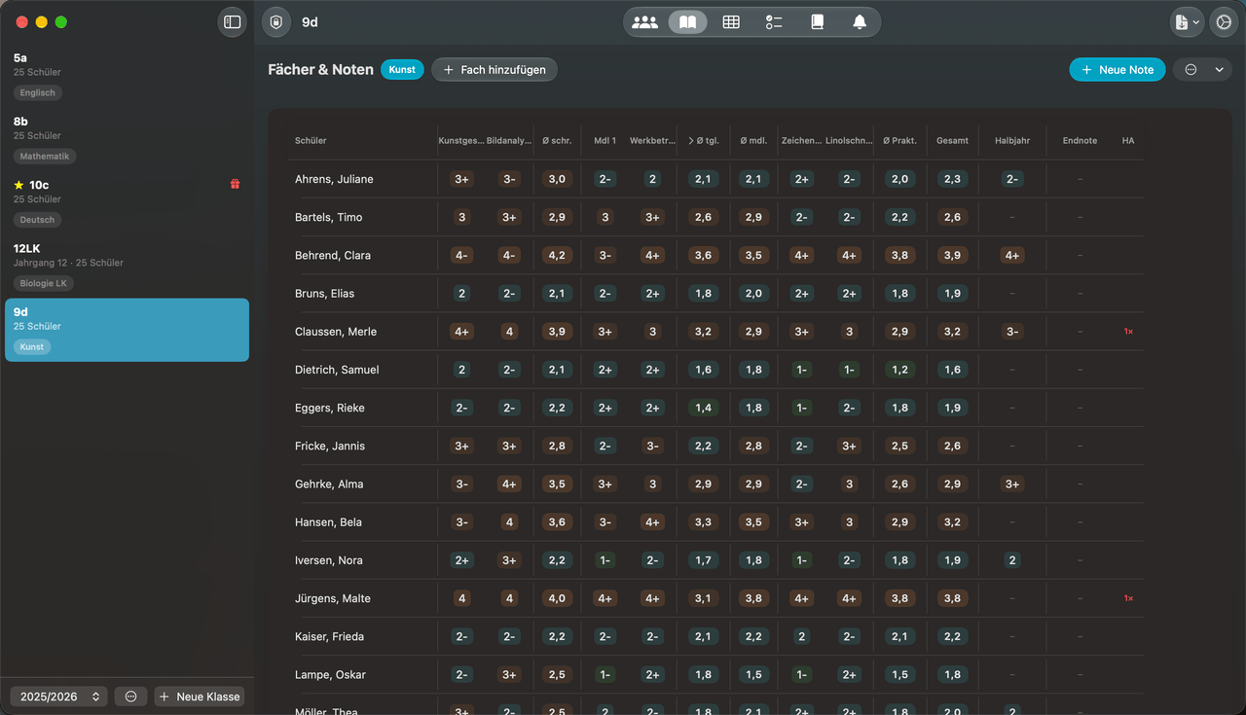1246x715 pixels.
Task: Click the Neue Note button
Action: click(1117, 70)
